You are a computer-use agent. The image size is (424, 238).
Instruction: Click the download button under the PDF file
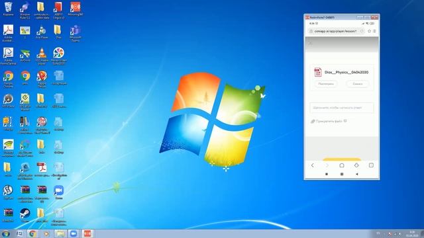pyautogui.click(x=358, y=84)
